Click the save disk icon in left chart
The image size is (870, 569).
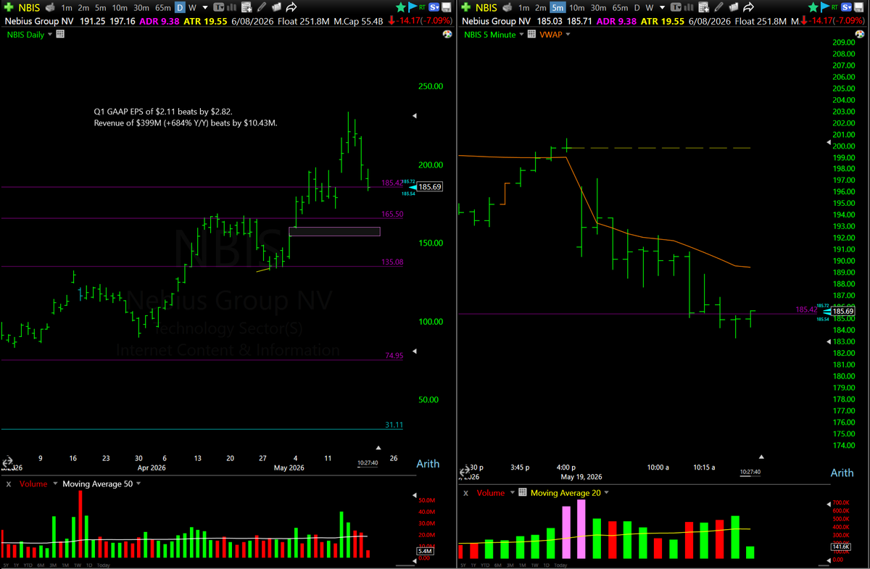(446, 7)
